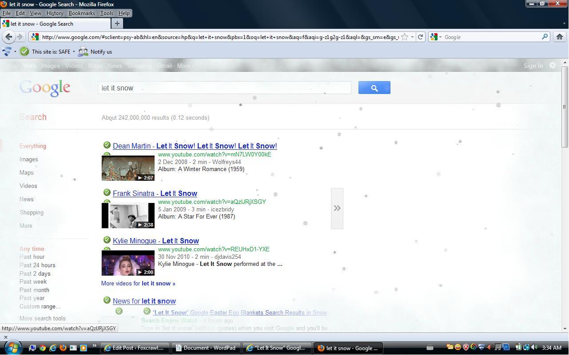Expand 'More' in the left search sidebar
Image resolution: width=569 pixels, height=355 pixels.
26,226
